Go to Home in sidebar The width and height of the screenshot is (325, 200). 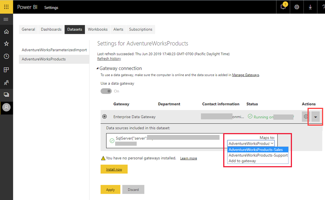click(6, 32)
